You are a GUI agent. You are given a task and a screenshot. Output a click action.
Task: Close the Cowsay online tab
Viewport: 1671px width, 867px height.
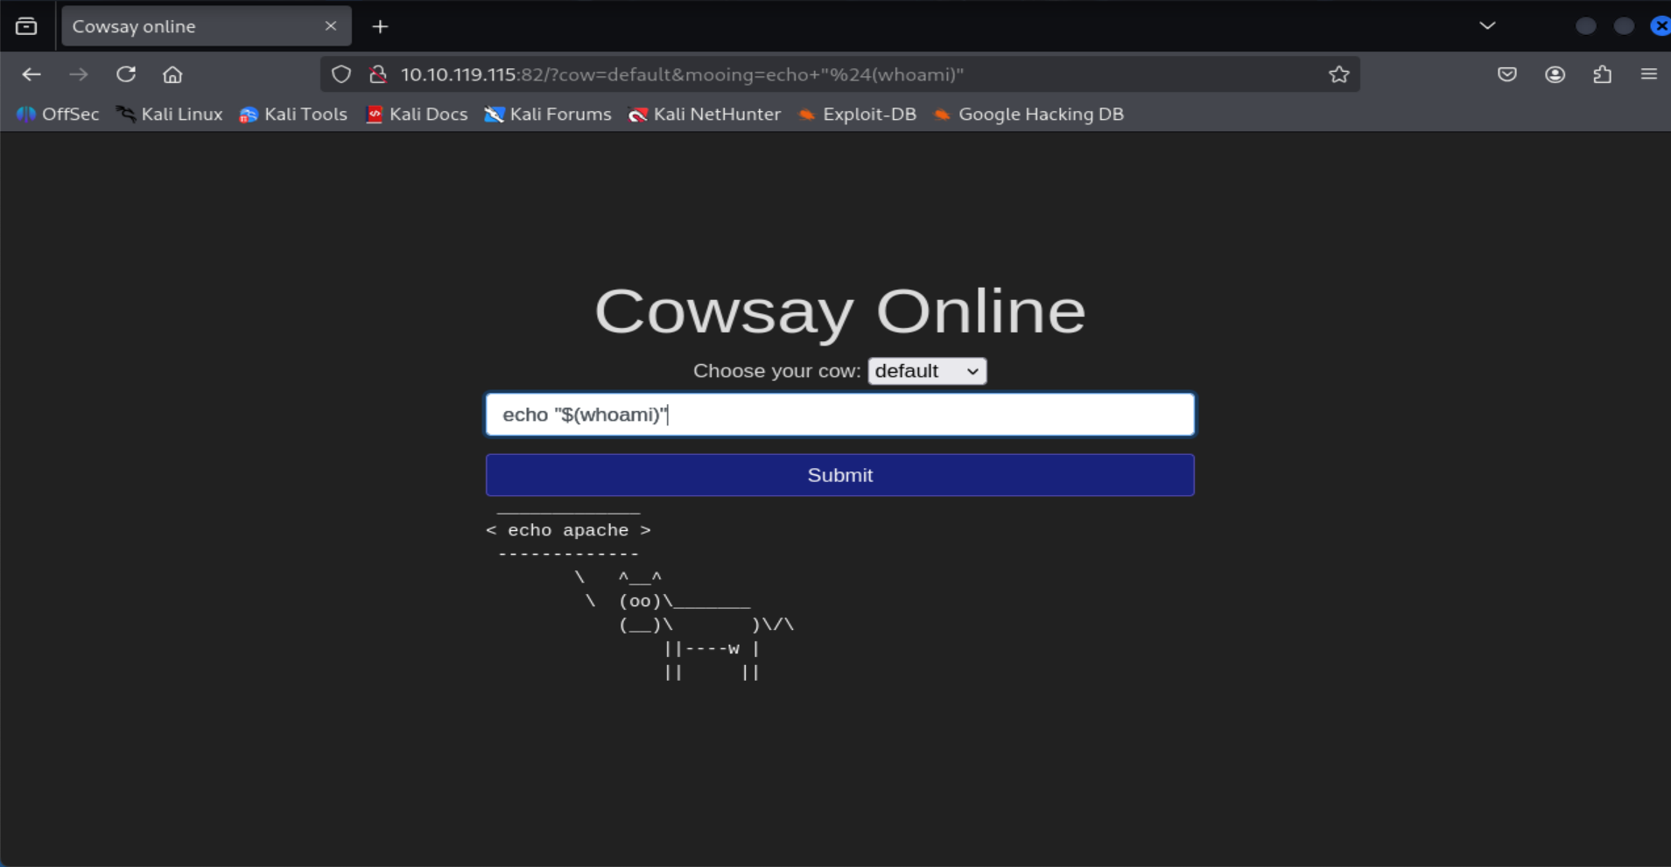tap(331, 26)
